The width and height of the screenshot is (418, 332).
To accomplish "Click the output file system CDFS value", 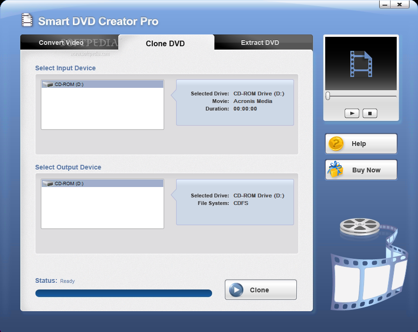I will (x=241, y=203).
